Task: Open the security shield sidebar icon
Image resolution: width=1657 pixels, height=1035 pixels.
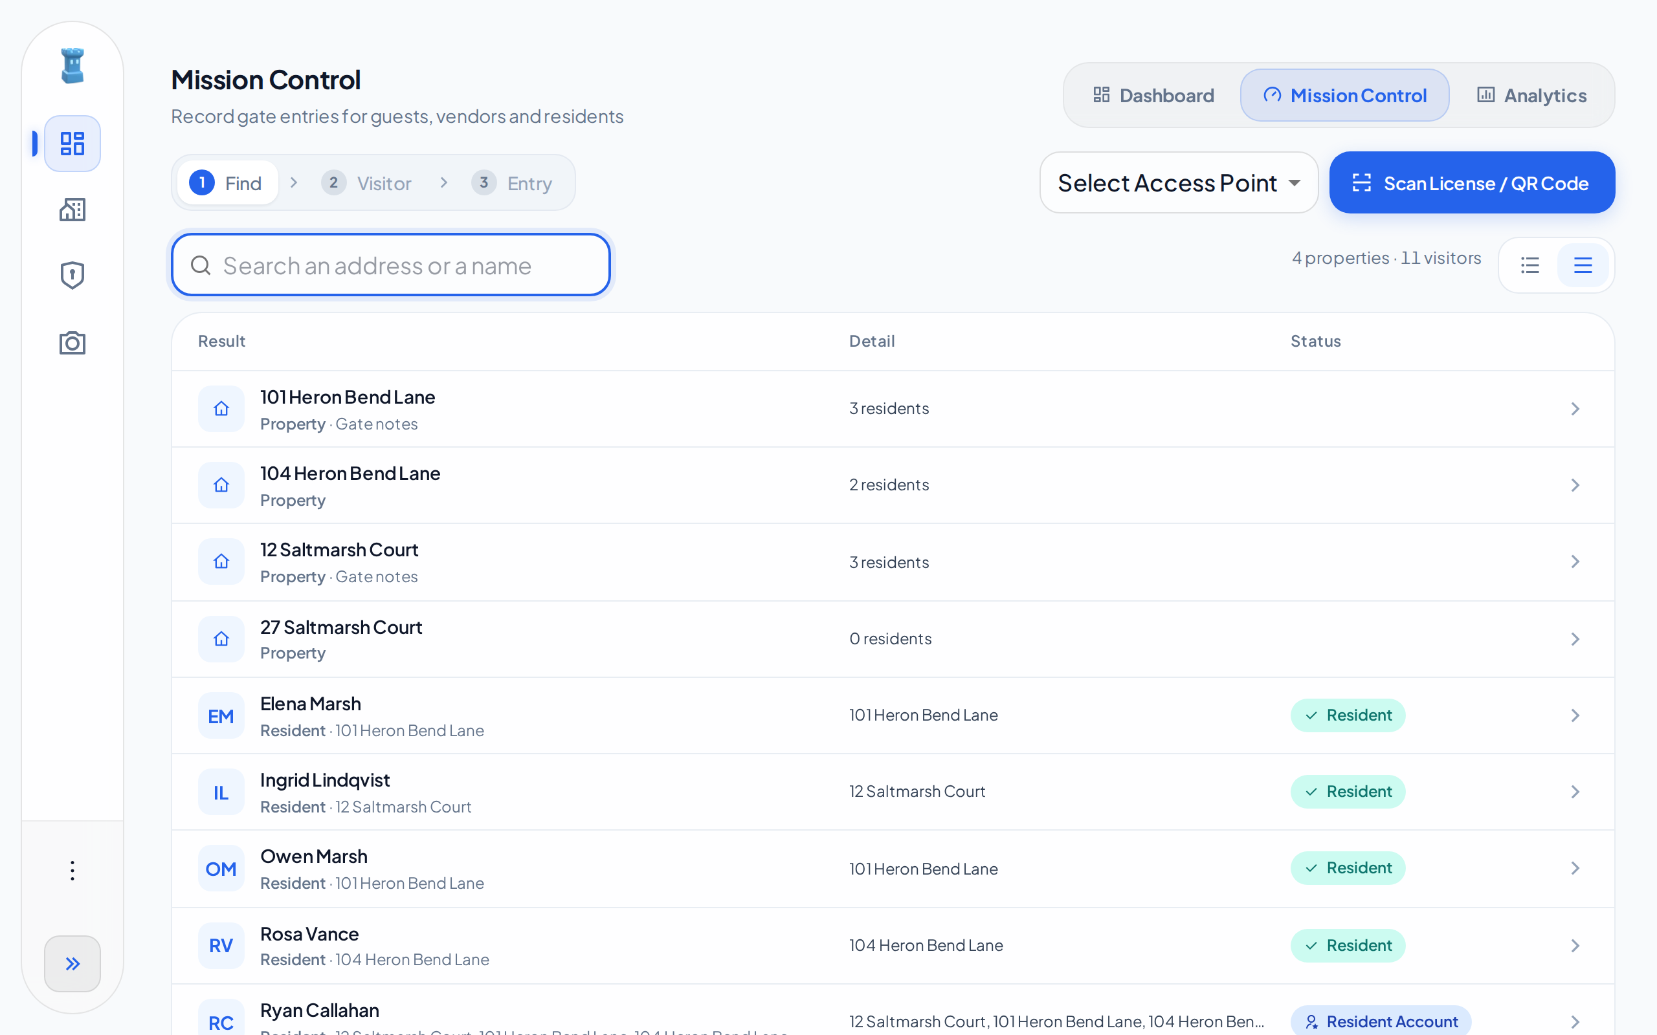Action: (72, 275)
